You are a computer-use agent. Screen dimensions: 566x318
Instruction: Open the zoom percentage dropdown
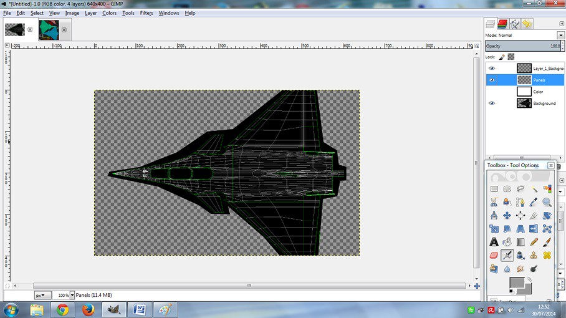[72, 296]
